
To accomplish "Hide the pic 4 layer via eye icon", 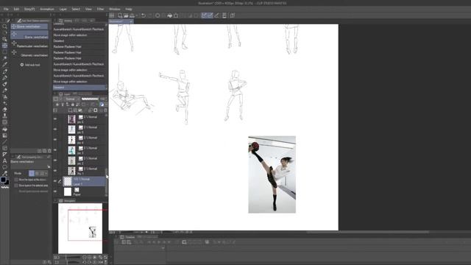I will (x=55, y=139).
